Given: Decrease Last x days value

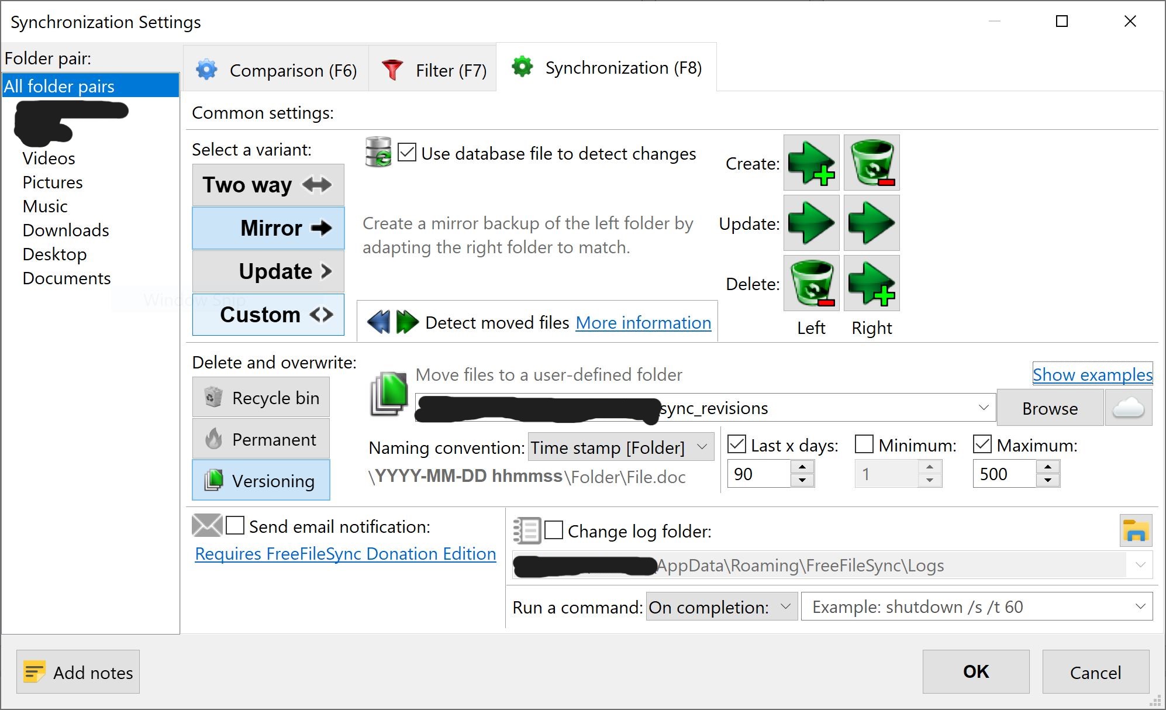Looking at the screenshot, I should pos(802,480).
